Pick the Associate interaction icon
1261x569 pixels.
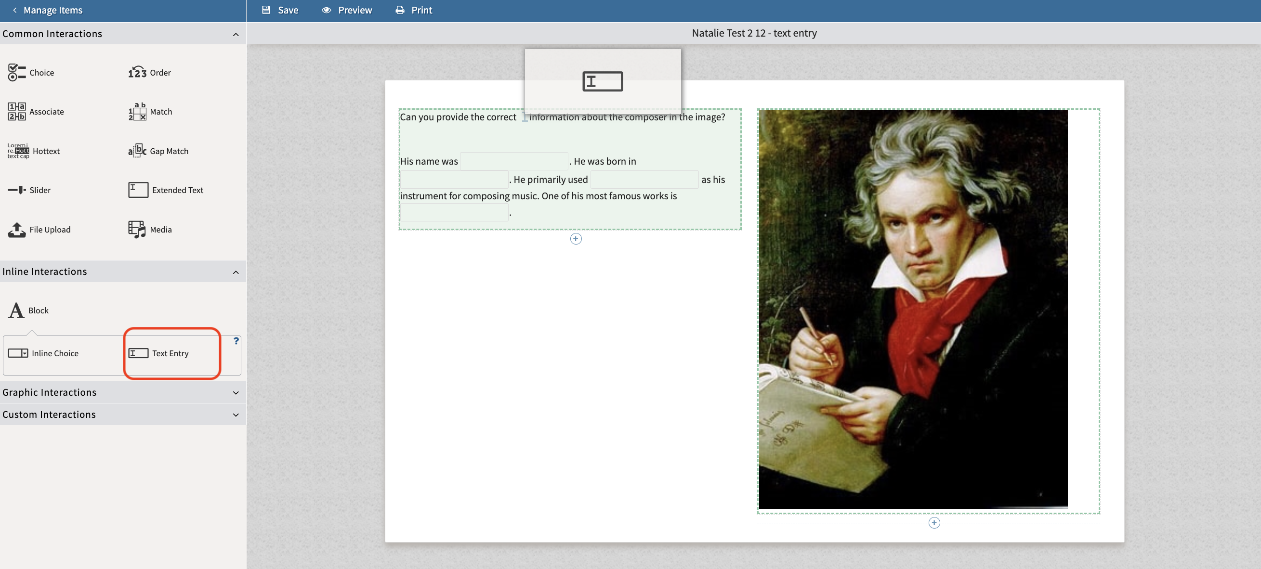point(17,112)
